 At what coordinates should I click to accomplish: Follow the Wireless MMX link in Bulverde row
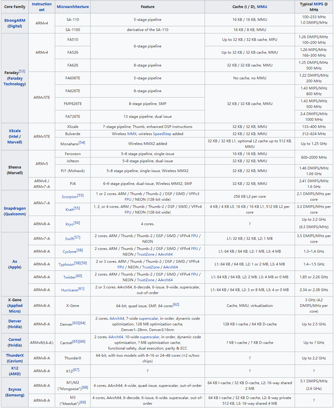[x=132, y=134]
